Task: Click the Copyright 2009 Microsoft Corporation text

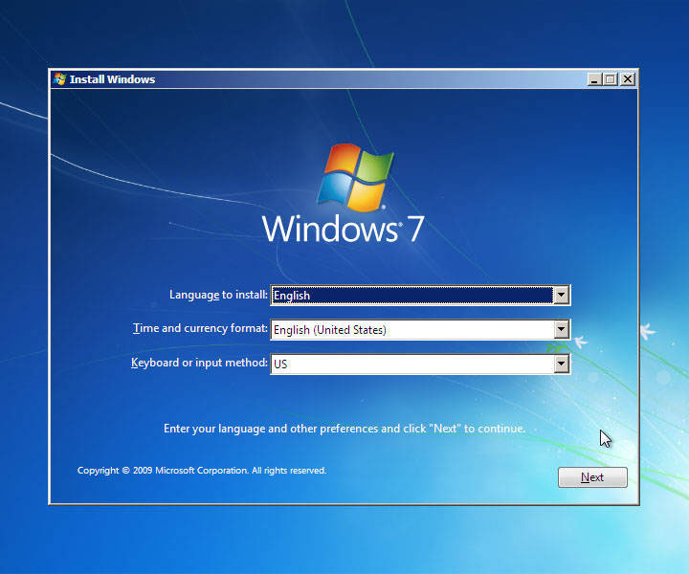Action: [202, 471]
